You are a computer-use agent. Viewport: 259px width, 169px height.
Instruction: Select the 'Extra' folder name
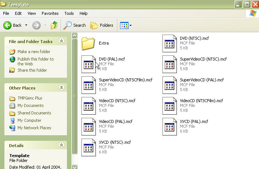104,43
